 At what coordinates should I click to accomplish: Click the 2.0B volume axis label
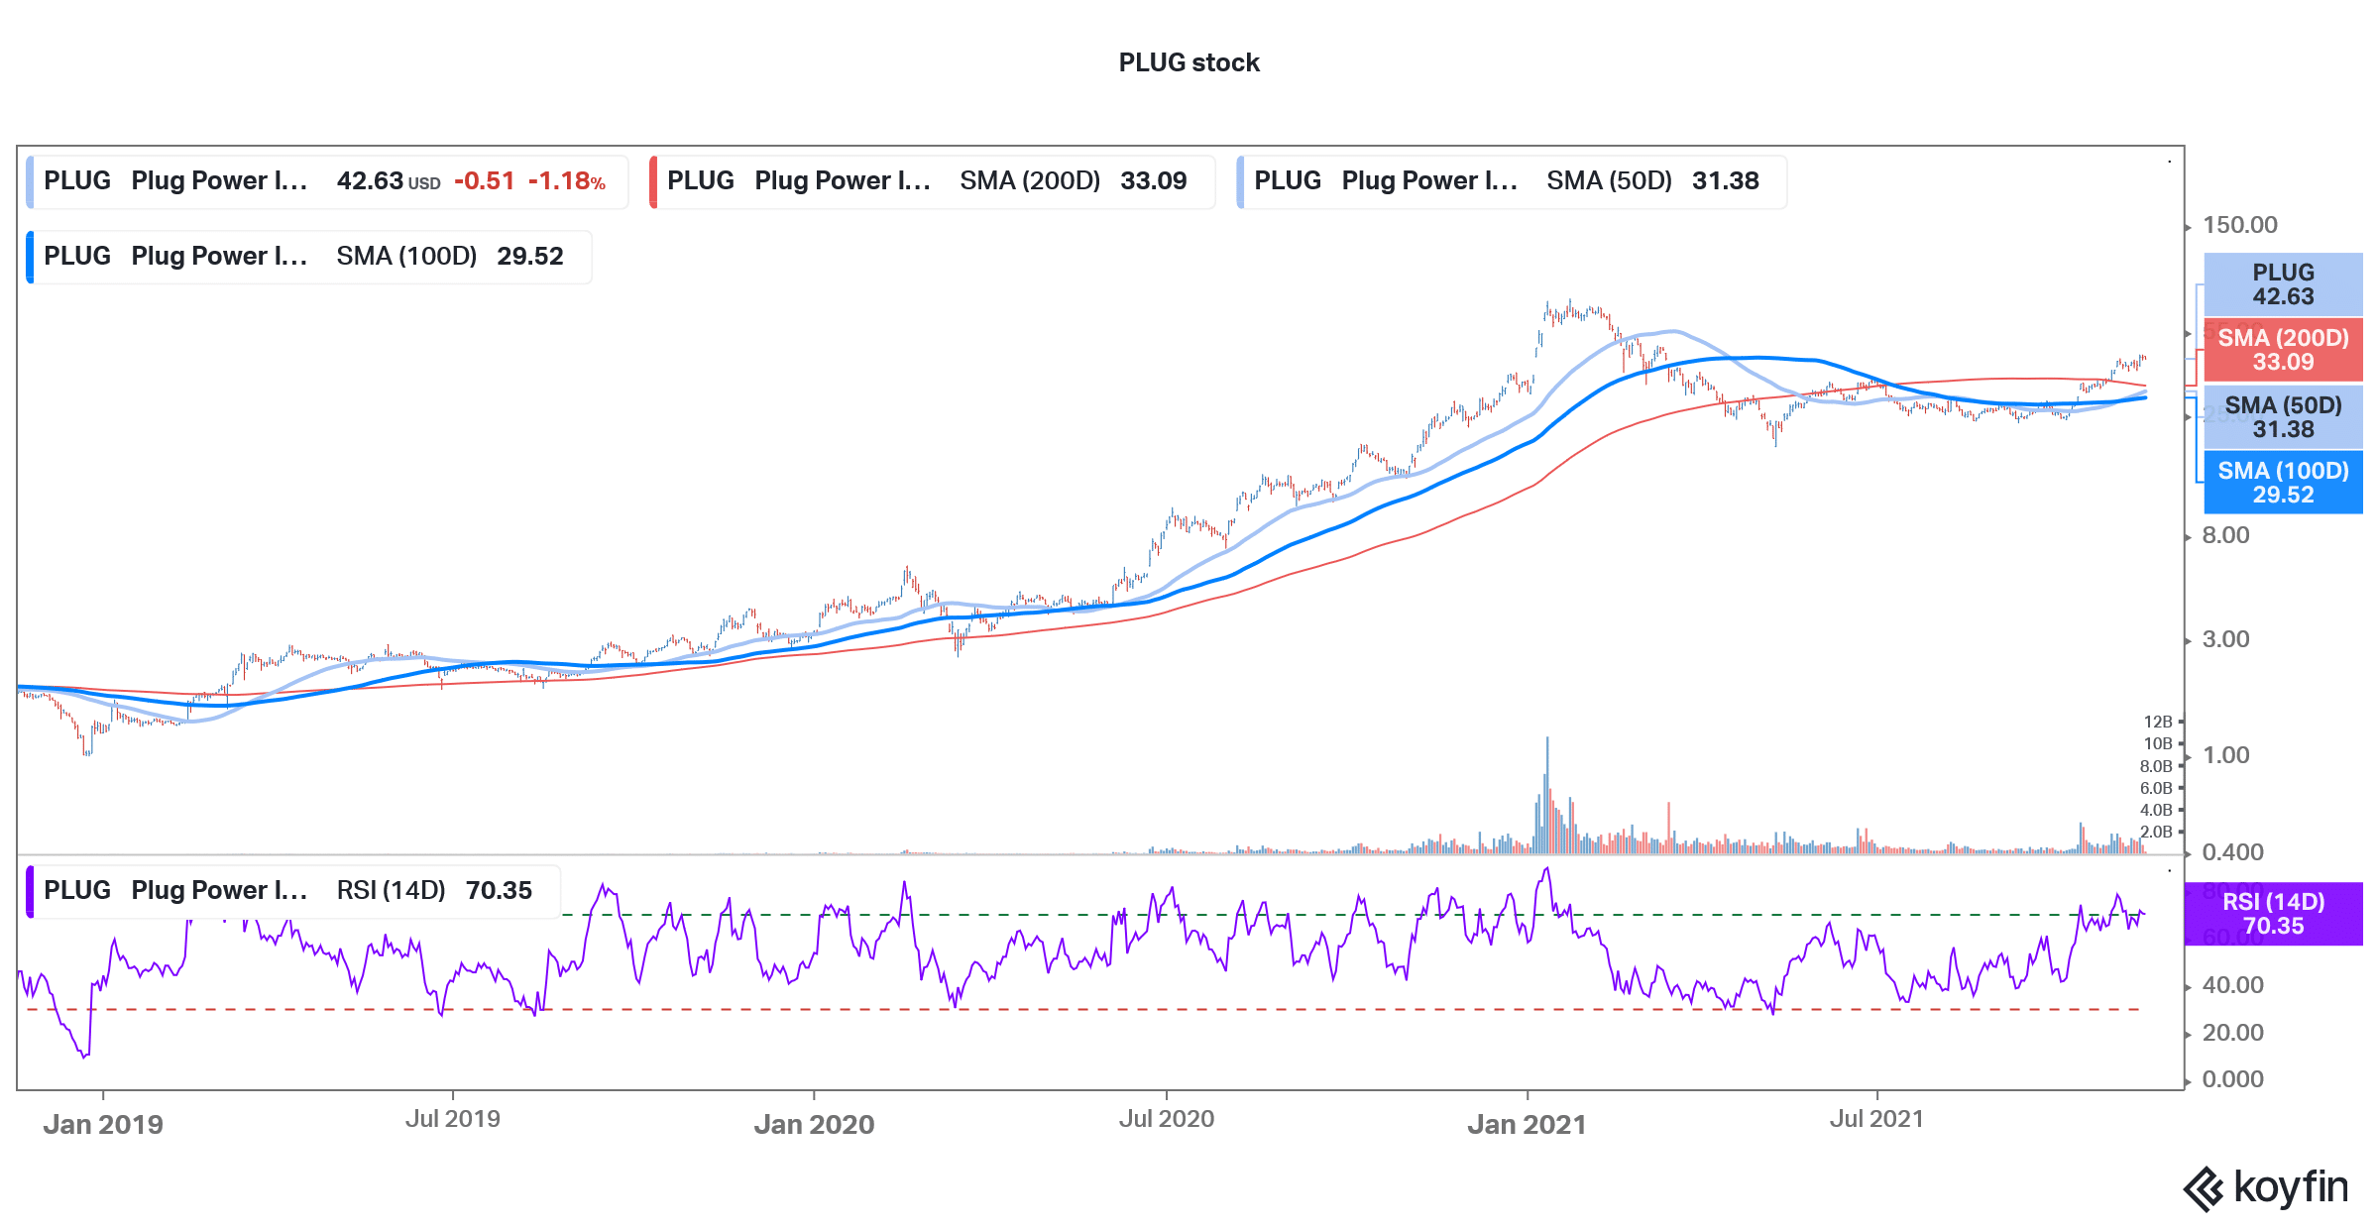[2156, 832]
